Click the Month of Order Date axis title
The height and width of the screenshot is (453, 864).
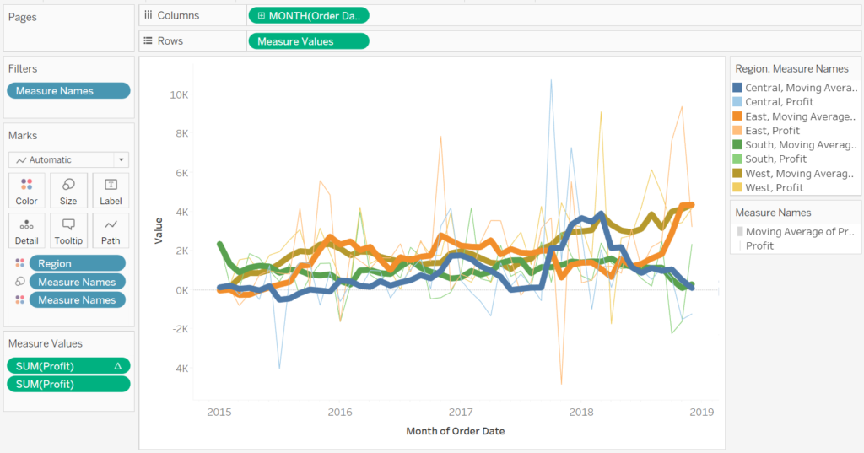pos(455,431)
